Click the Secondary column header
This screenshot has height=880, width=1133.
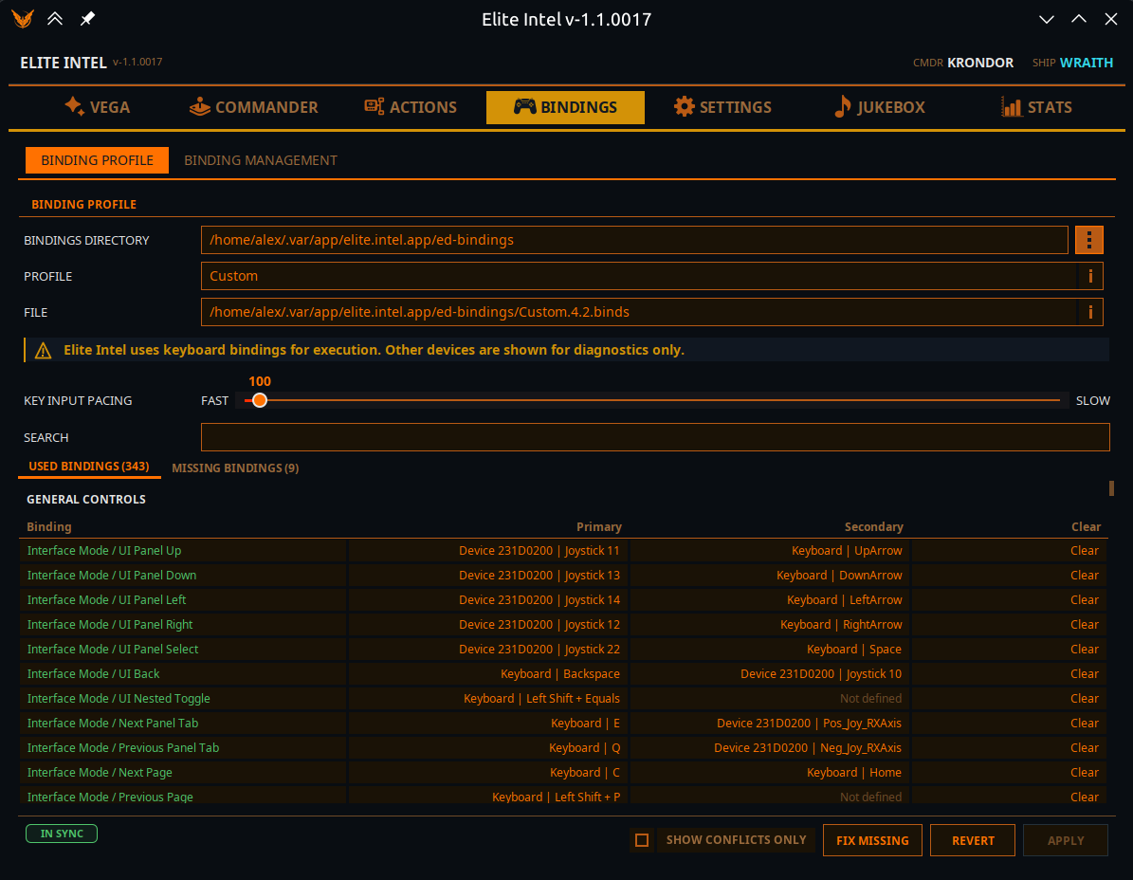pos(873,526)
